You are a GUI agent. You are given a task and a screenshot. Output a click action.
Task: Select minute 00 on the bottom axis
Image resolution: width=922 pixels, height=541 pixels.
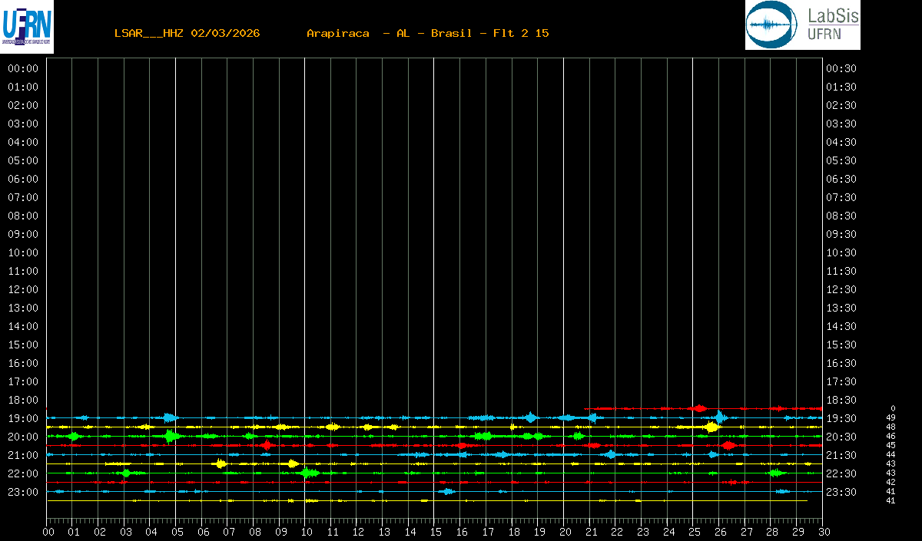[x=48, y=532]
